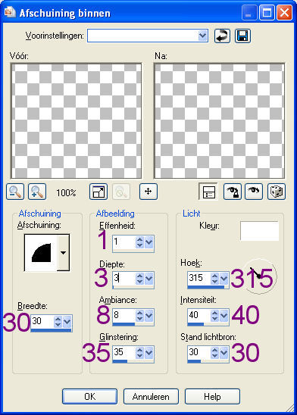
Task: Click the navigate preview crosshair icon
Action: tap(148, 192)
